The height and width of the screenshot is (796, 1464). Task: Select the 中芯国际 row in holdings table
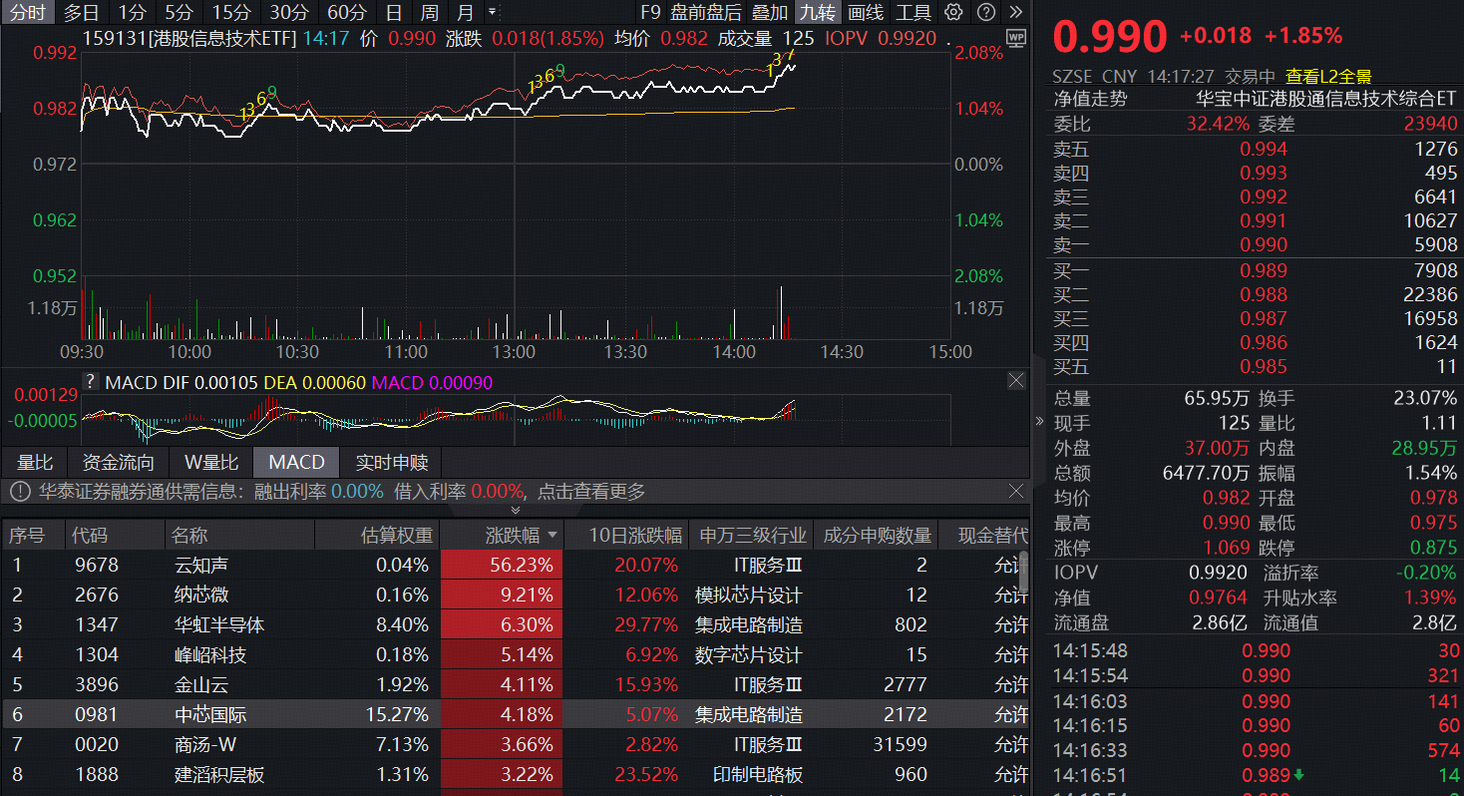(210, 715)
